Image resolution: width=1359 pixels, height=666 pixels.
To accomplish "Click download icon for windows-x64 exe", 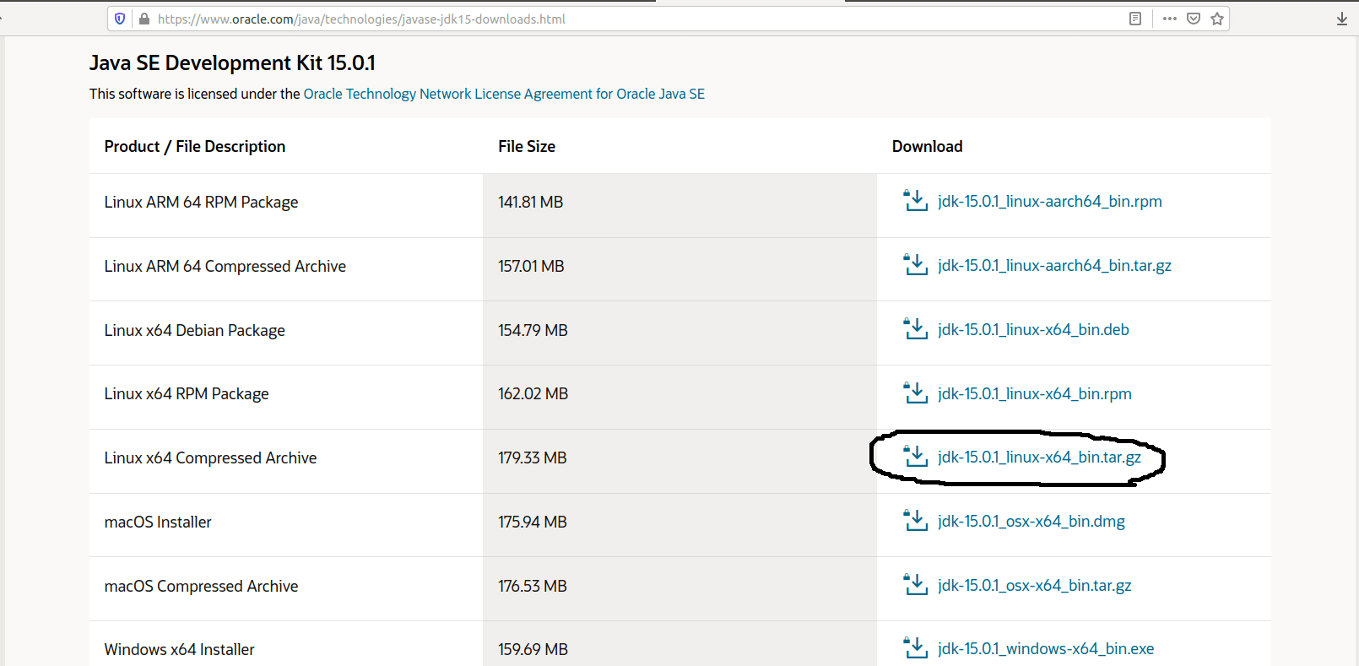I will (916, 648).
